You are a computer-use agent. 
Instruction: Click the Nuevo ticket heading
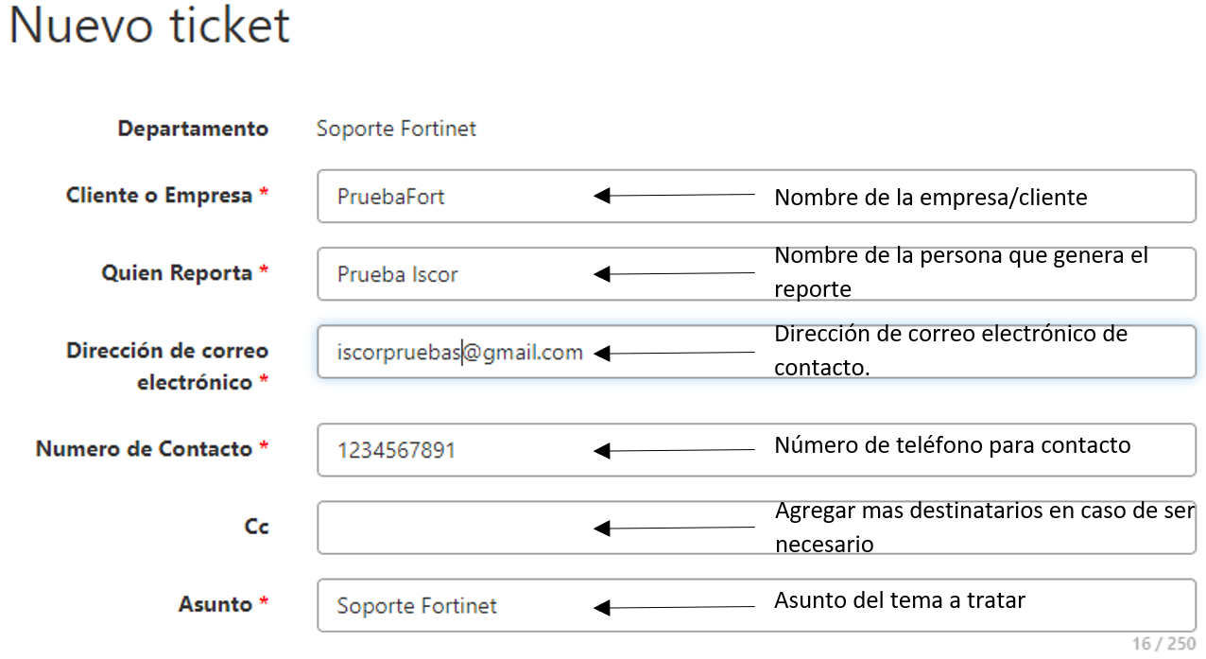149,26
